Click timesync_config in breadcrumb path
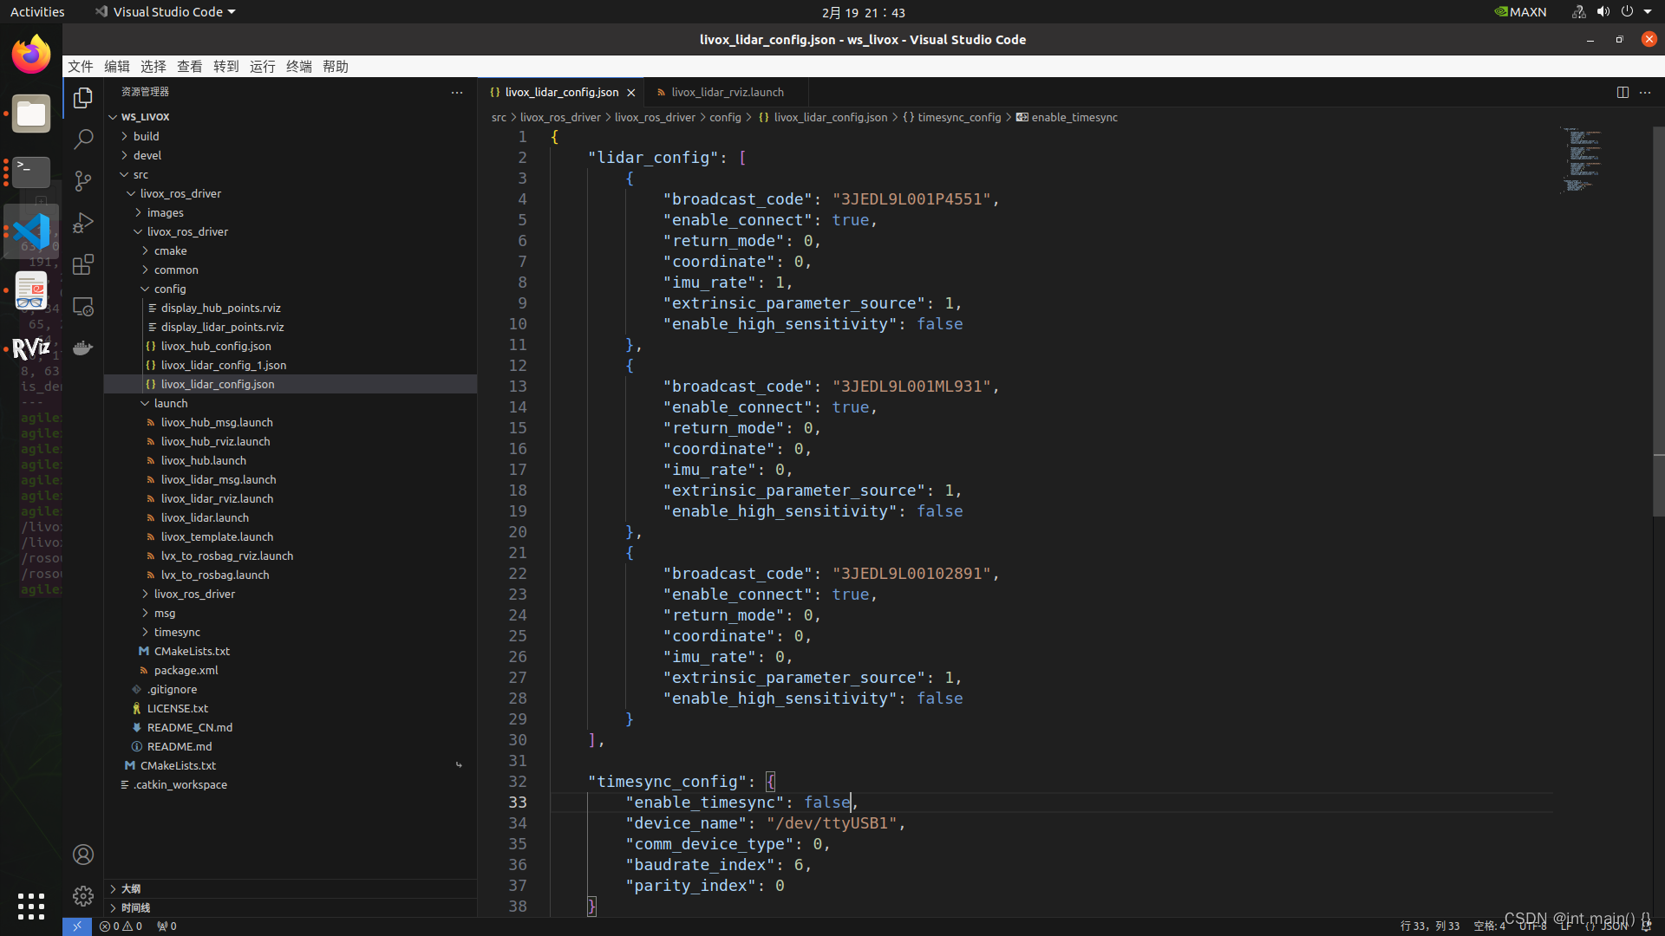 pos(959,117)
